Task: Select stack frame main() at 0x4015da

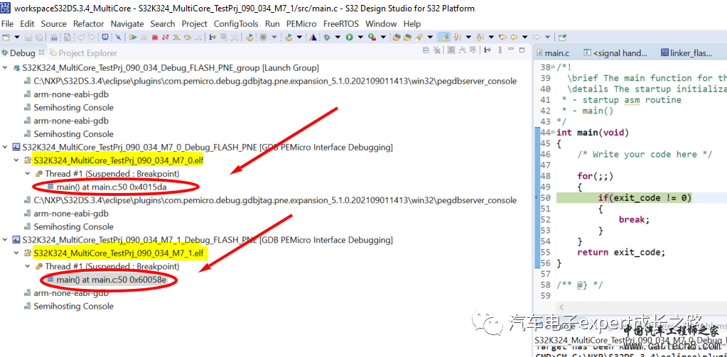Action: (112, 187)
